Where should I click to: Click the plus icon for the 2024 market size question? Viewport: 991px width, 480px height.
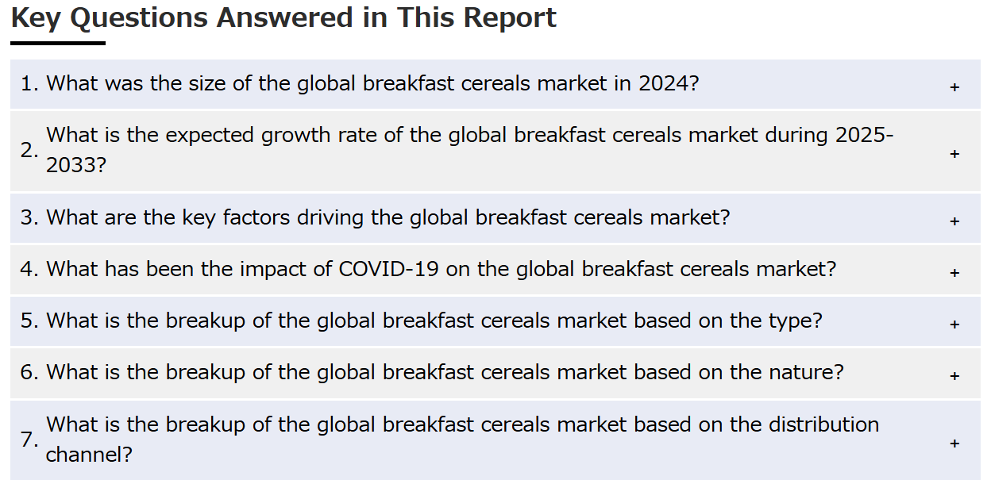(x=954, y=87)
